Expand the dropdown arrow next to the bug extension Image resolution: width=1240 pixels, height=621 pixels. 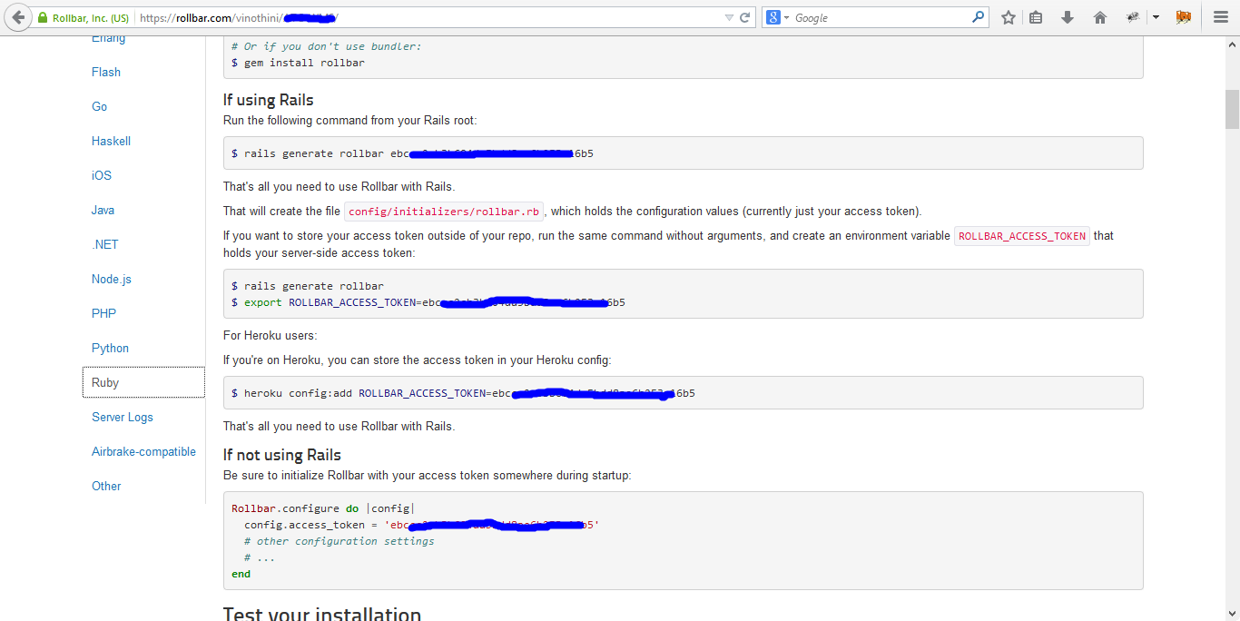(1156, 17)
